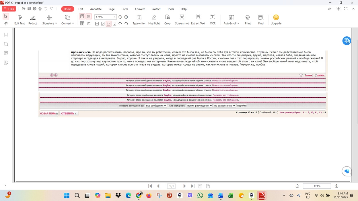Viewport: 358px width, 201px height.
Task: Select the Typewriter tool
Action: [x=139, y=19]
